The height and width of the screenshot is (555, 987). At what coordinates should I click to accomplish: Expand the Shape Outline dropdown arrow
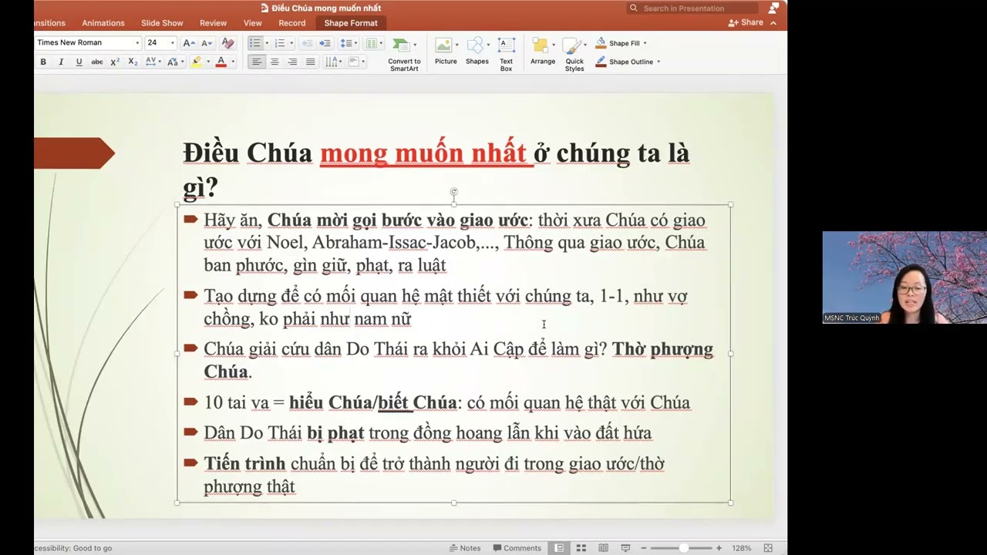click(659, 62)
